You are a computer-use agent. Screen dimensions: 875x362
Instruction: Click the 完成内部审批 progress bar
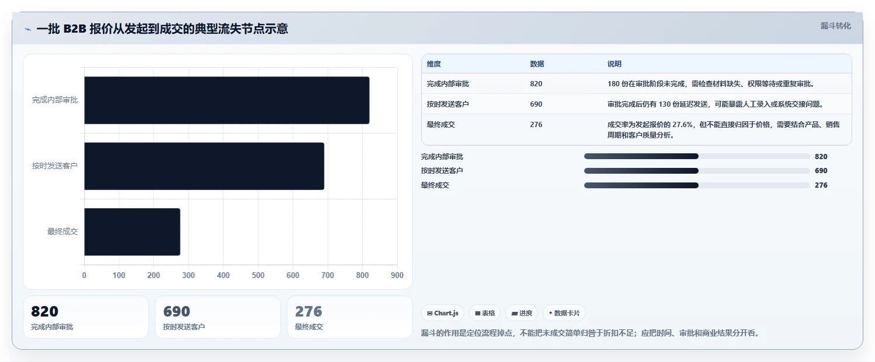pyautogui.click(x=697, y=156)
